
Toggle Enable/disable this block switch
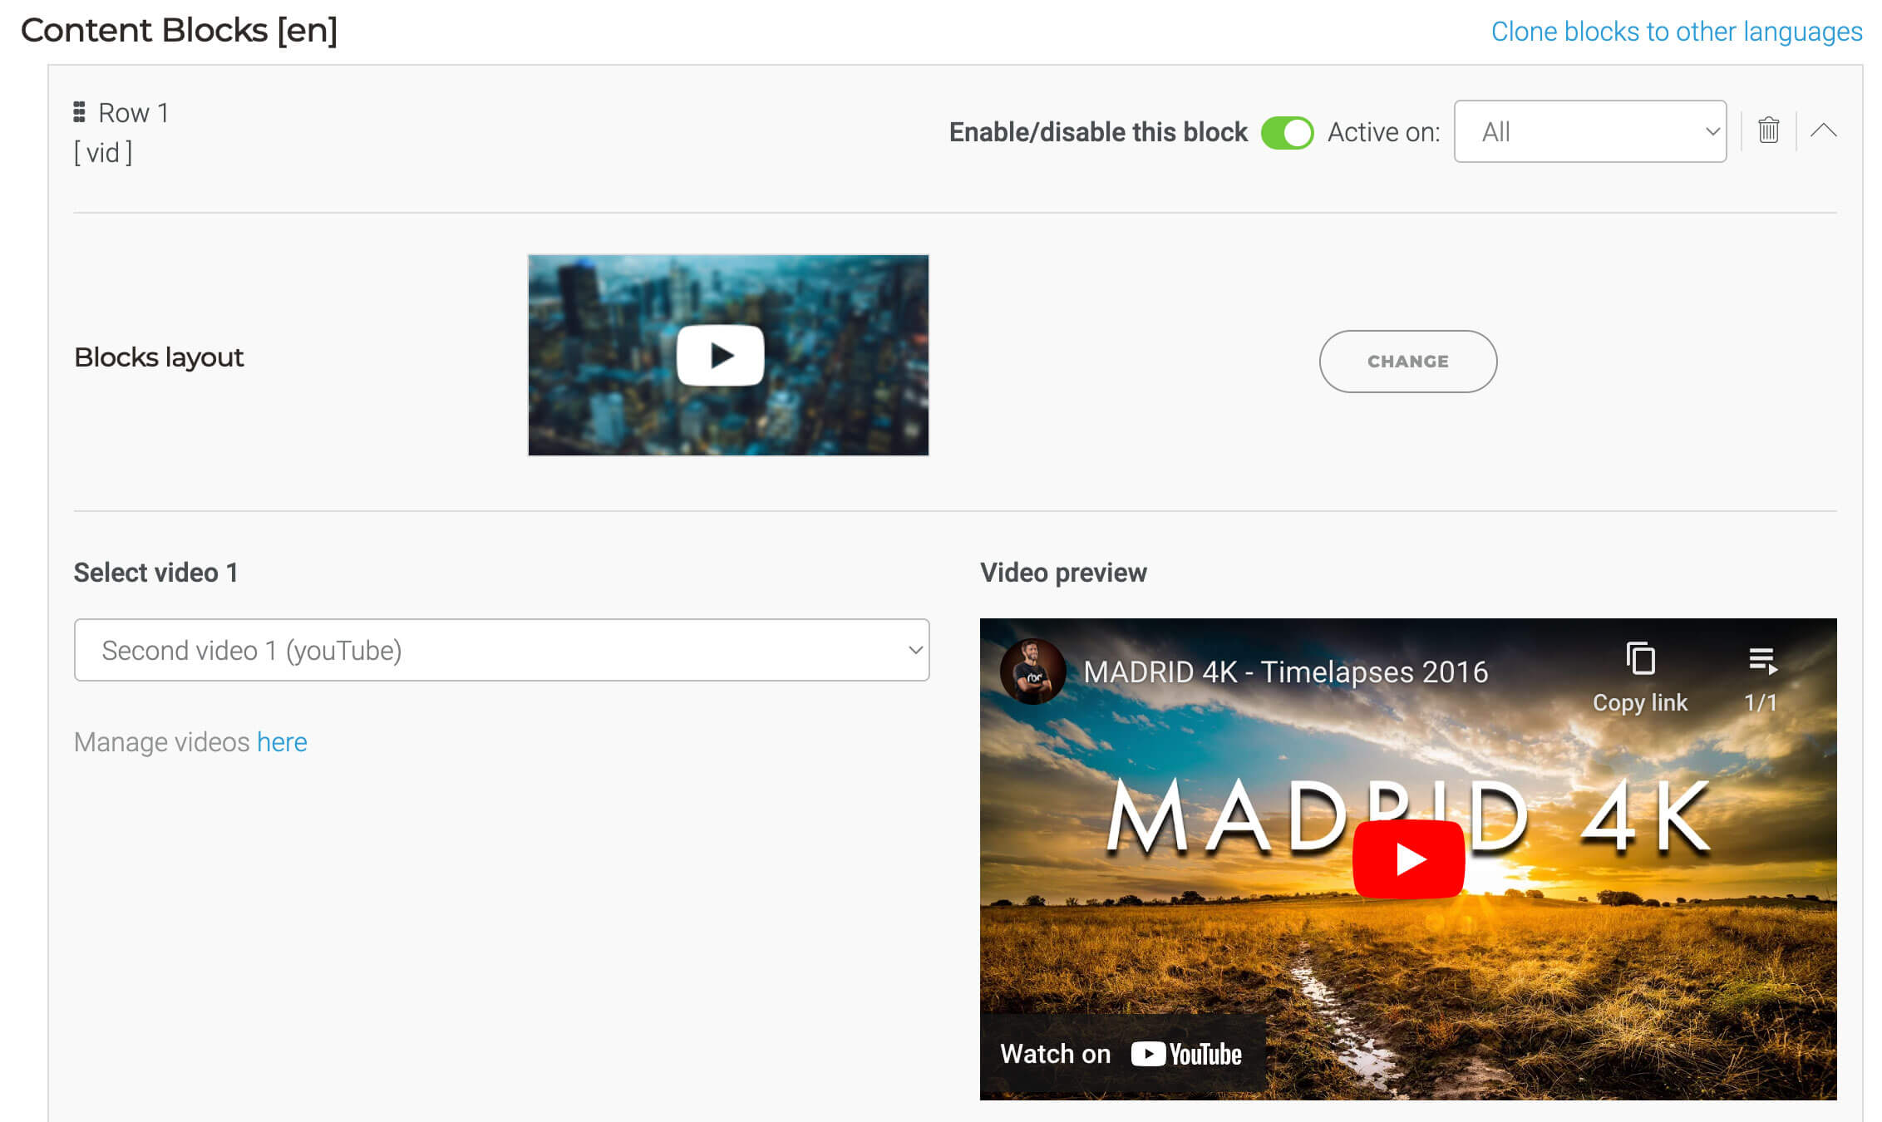point(1287,132)
